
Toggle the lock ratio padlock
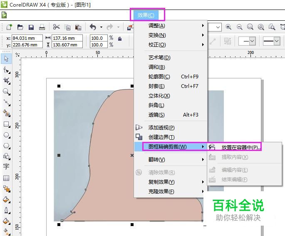click(x=119, y=39)
